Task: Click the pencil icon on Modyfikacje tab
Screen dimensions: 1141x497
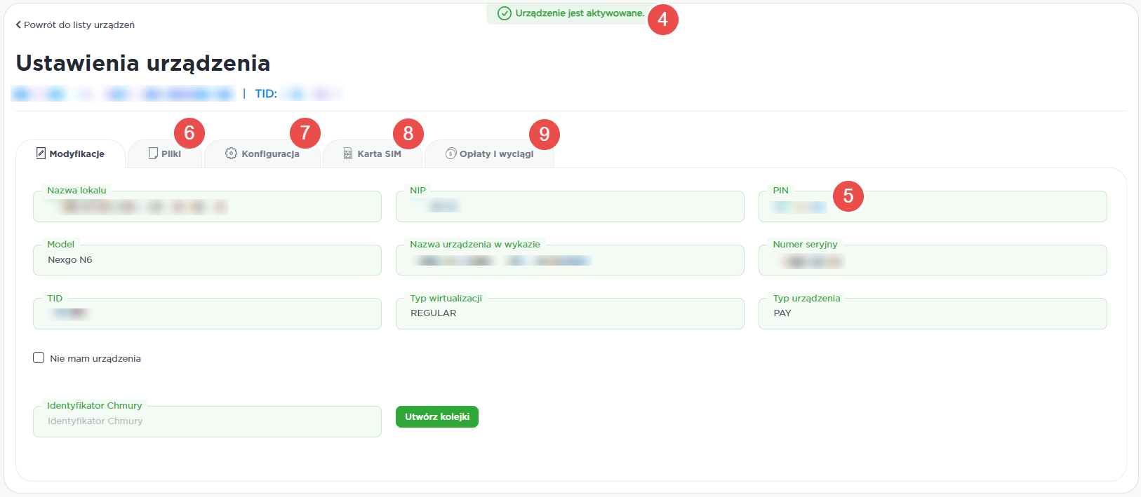Action: point(41,153)
